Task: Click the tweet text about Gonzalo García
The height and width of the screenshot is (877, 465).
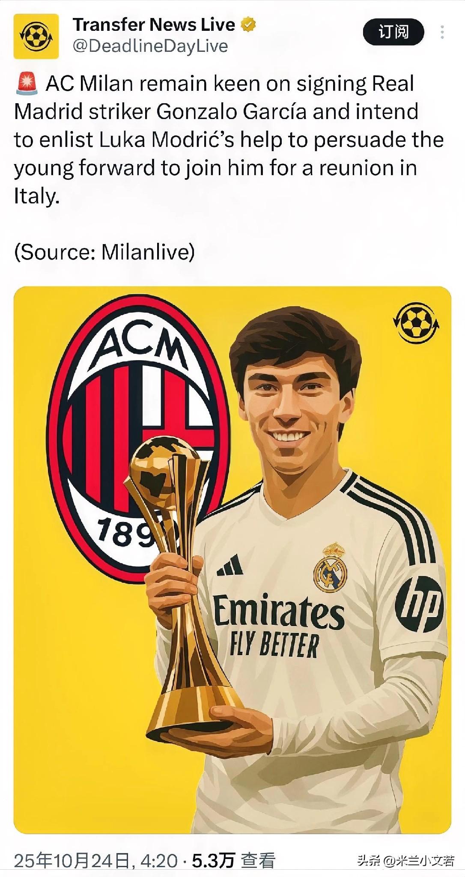Action: [229, 140]
